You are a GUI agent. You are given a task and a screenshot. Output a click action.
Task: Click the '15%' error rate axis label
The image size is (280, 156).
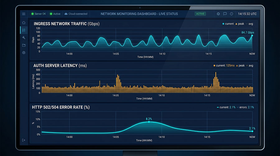point(38,112)
